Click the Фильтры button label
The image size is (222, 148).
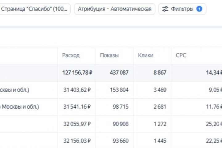click(182, 9)
